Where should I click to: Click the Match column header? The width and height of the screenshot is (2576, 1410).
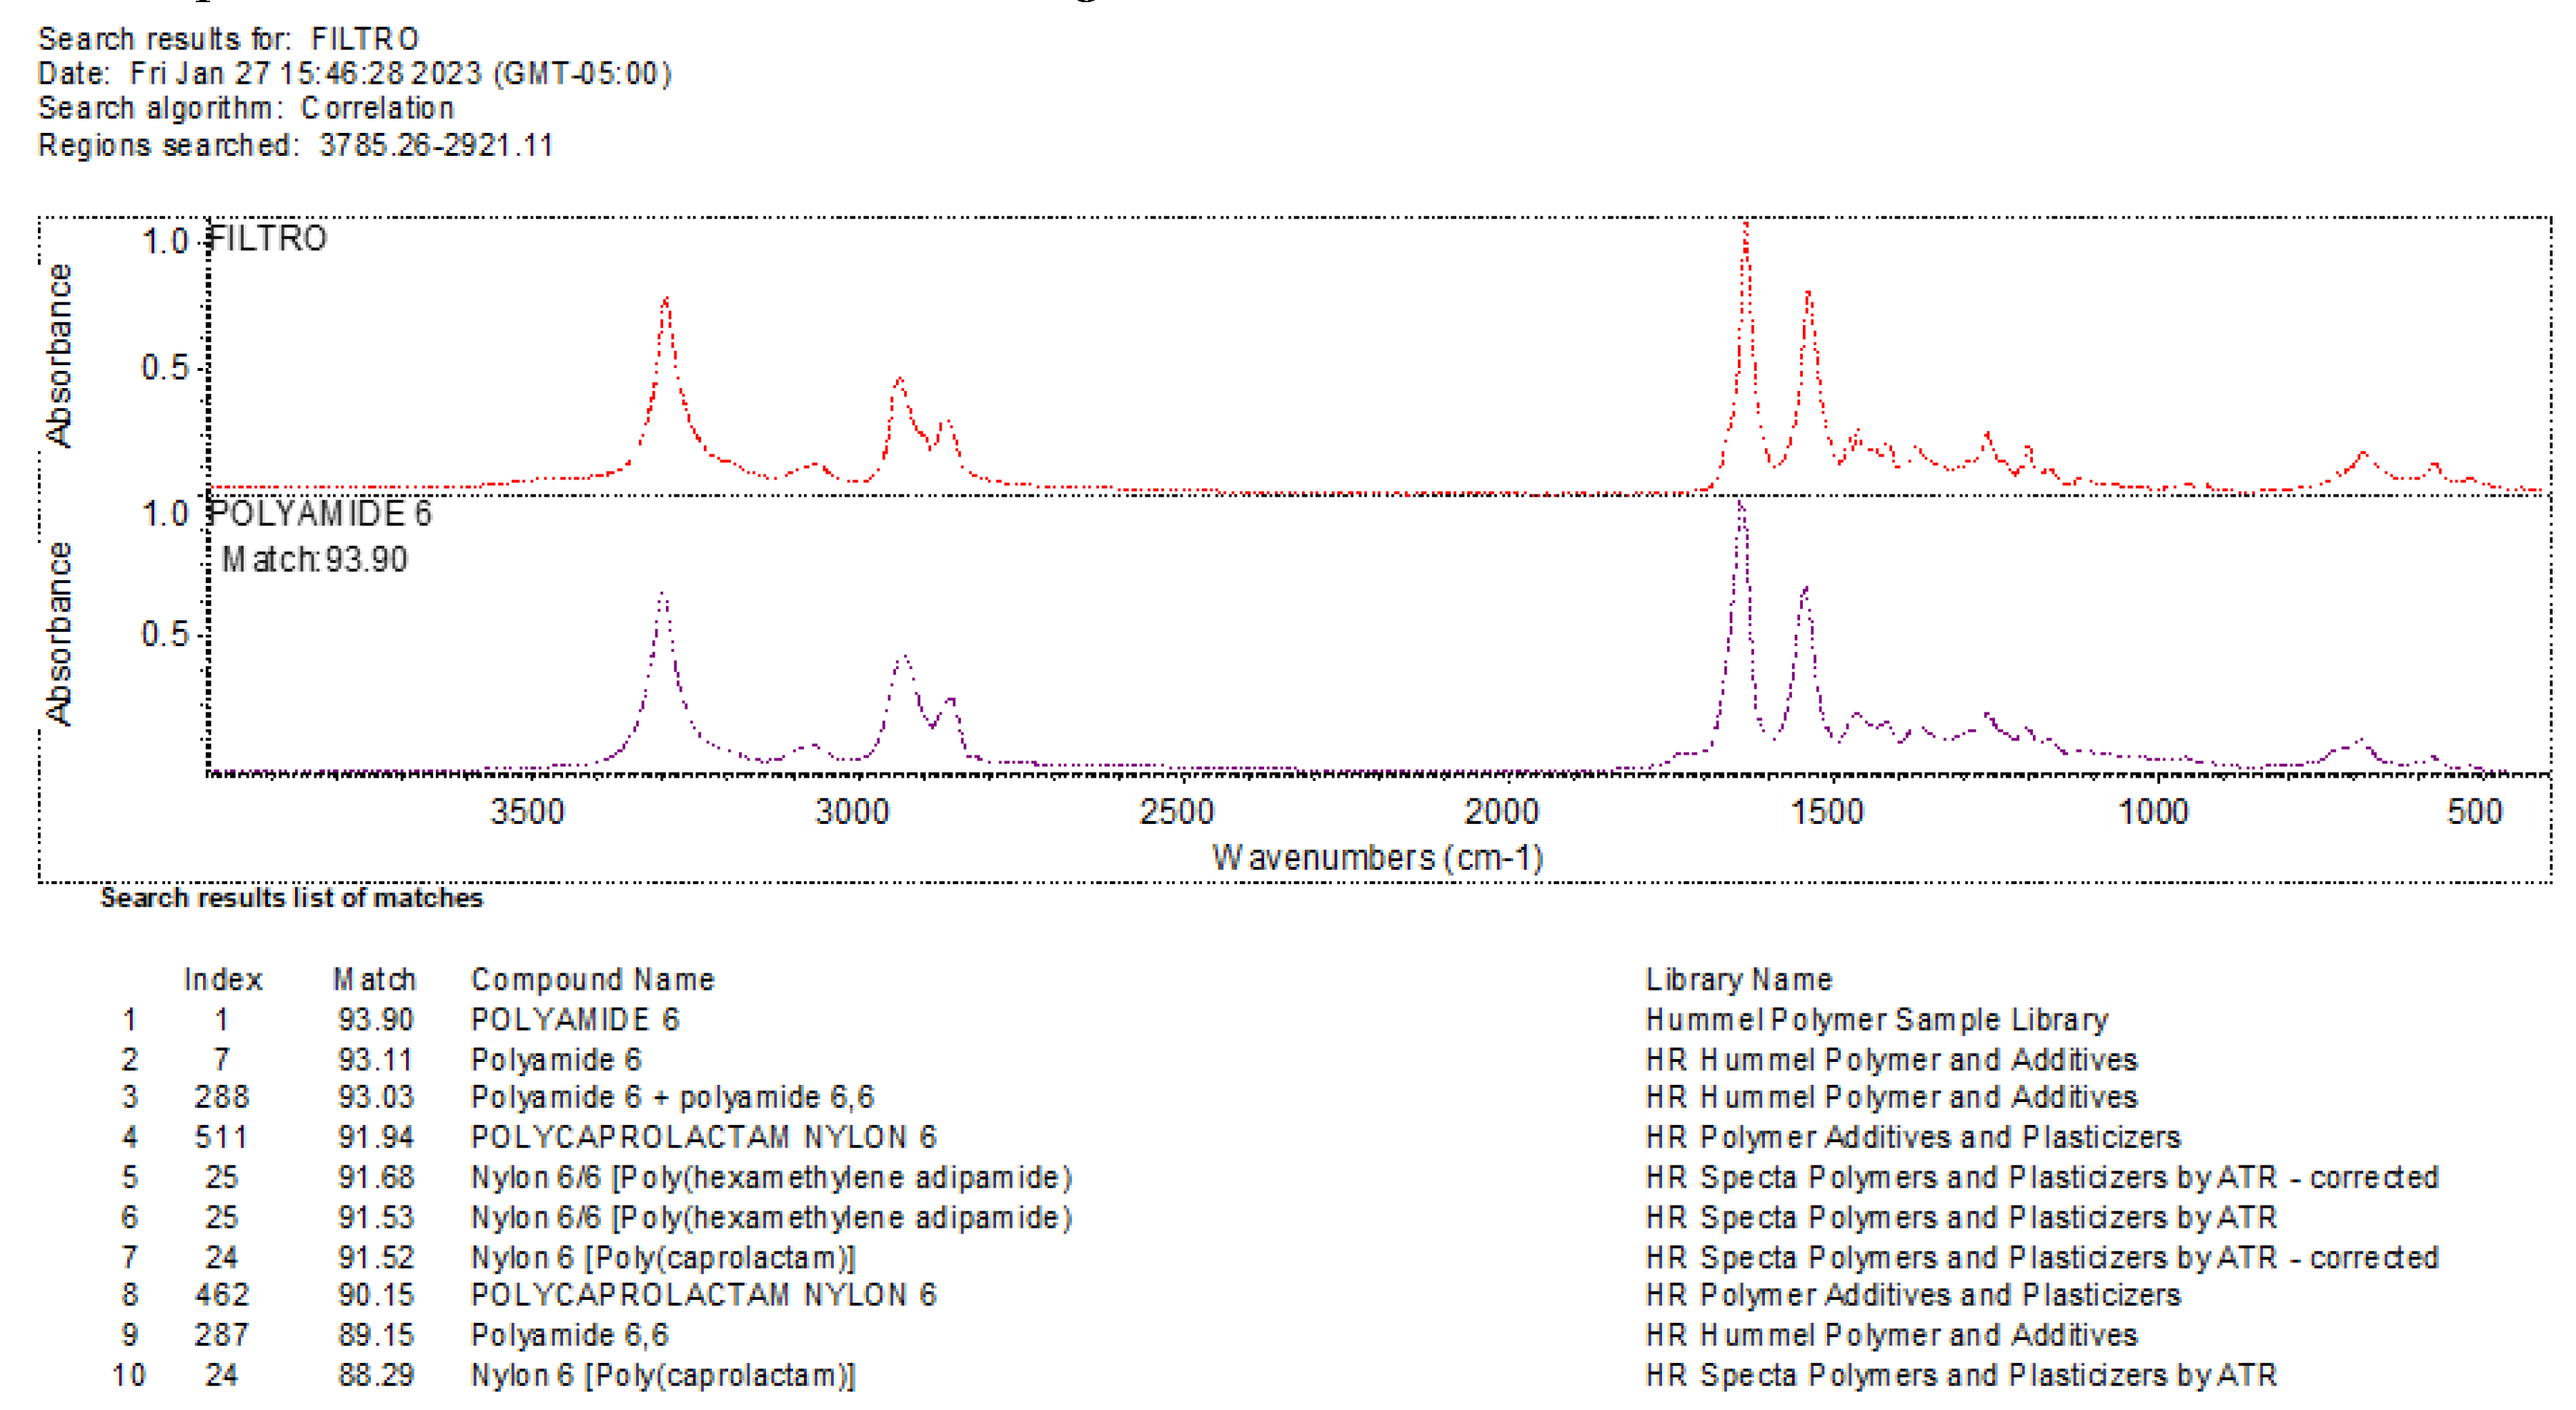pos(376,979)
